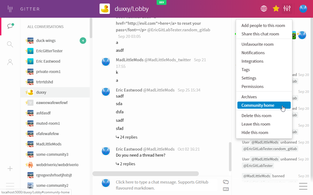Image resolution: width=313 pixels, height=195 pixels.
Task: Open the MadLittleMods conversation in the list
Action: pyautogui.click(x=55, y=144)
